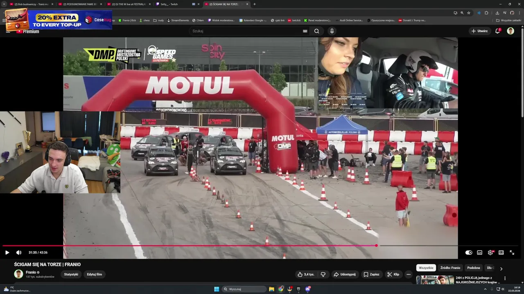Screen dimensions: 524x294
Task: Show hidden system tray icons
Action: click(x=485, y=289)
